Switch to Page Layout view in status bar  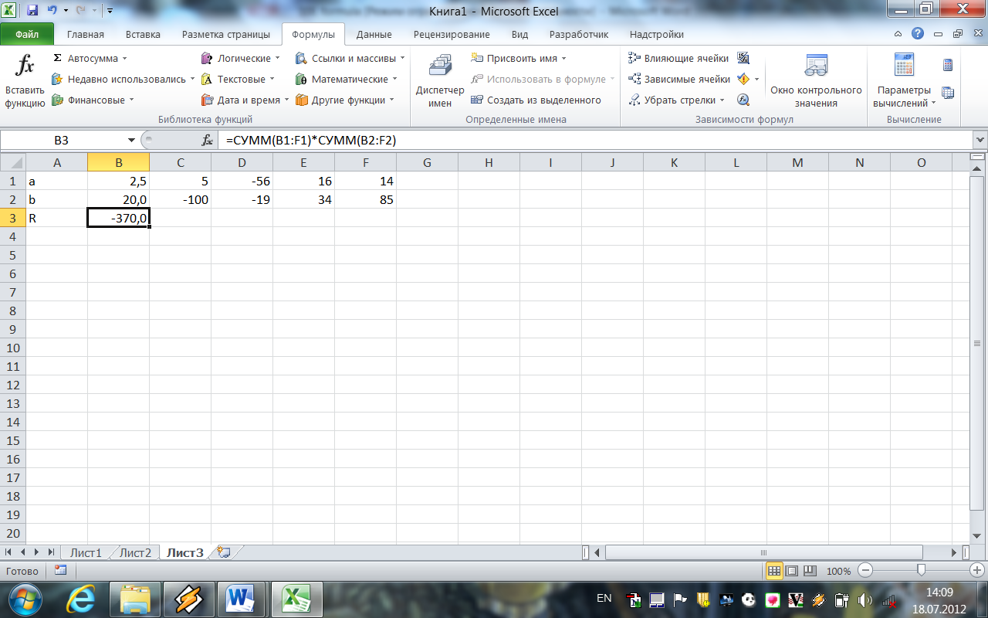coord(791,571)
